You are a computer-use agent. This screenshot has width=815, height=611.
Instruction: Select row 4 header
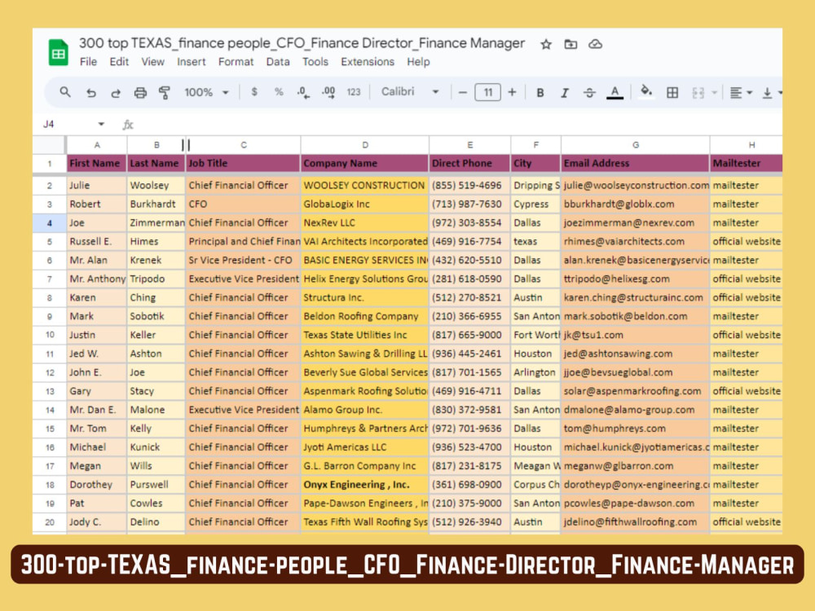50,223
